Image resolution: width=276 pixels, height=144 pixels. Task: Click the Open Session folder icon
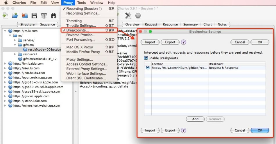click(15, 16)
